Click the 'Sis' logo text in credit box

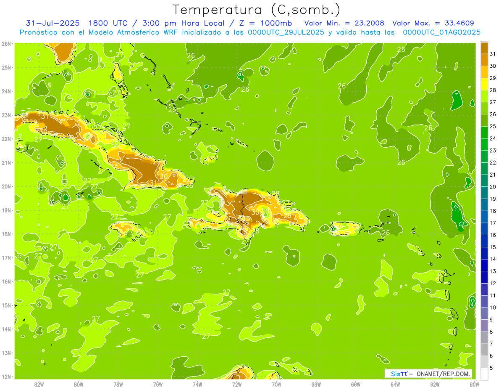point(395,374)
